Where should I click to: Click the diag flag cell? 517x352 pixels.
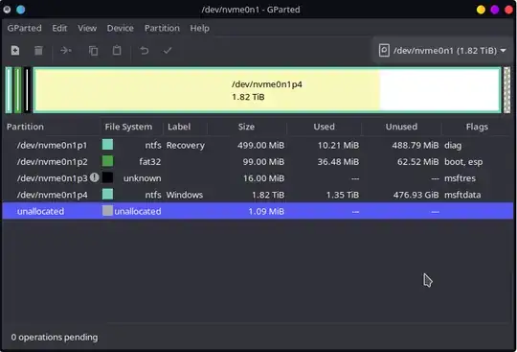453,145
